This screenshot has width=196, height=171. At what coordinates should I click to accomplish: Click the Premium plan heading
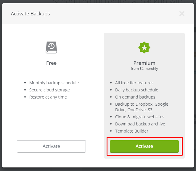(144, 63)
